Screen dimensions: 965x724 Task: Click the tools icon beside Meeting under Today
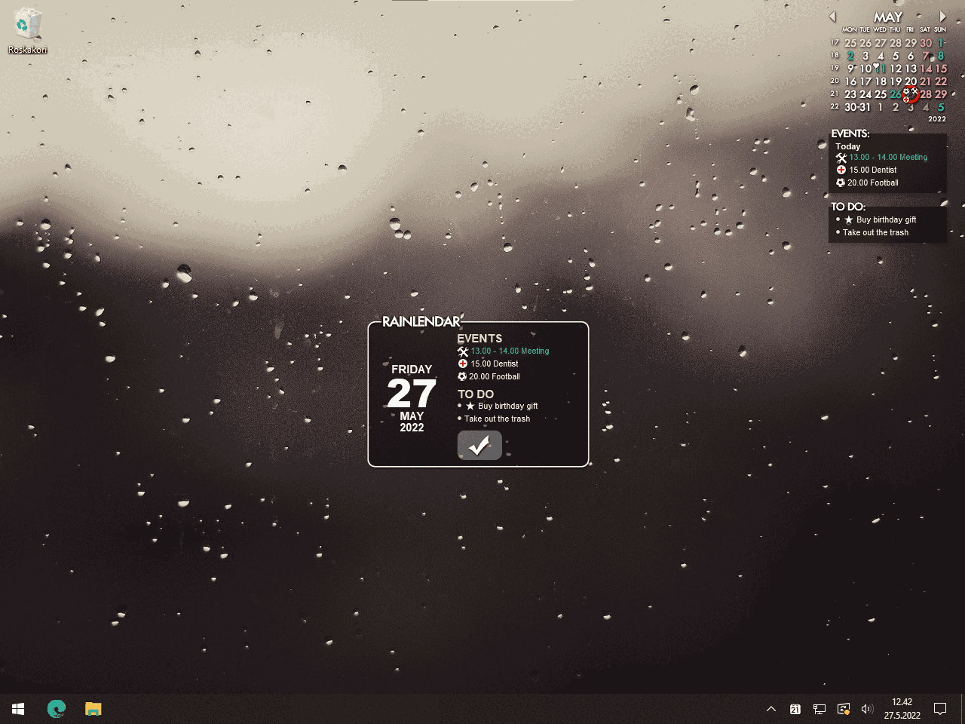pyautogui.click(x=841, y=158)
